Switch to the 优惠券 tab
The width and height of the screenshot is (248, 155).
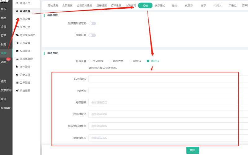(x=189, y=6)
